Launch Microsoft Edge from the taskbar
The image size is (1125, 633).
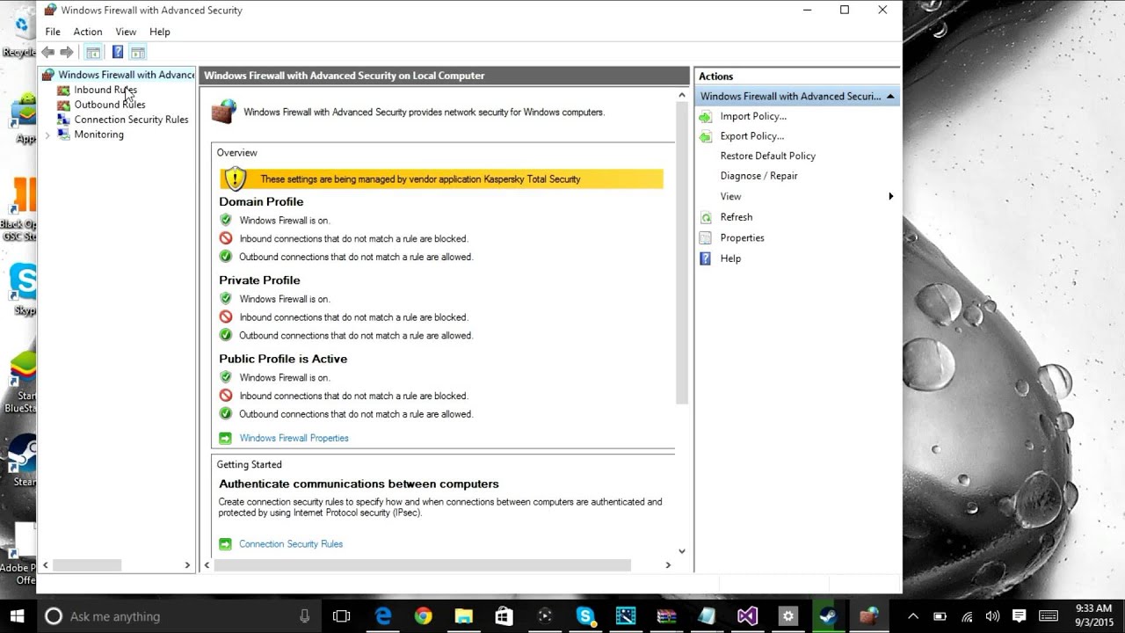coord(383,616)
